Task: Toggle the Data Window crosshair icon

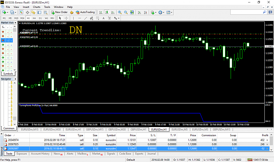Action: coord(28,12)
